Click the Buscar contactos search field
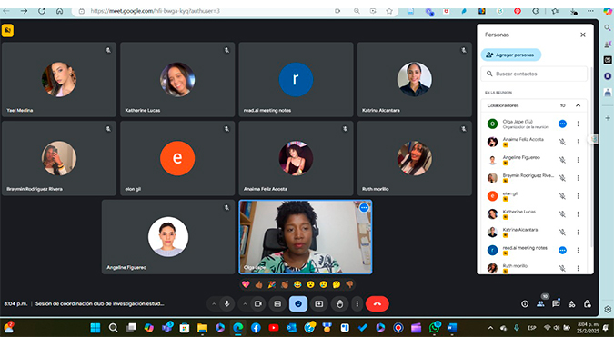614x337 pixels. tap(534, 74)
